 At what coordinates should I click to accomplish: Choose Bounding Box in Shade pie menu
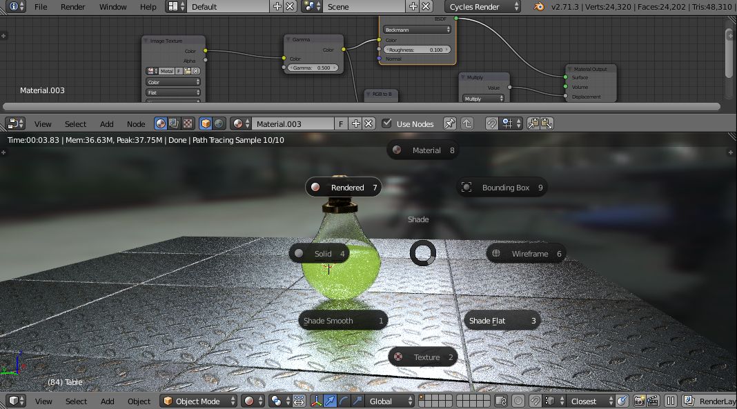coord(502,188)
